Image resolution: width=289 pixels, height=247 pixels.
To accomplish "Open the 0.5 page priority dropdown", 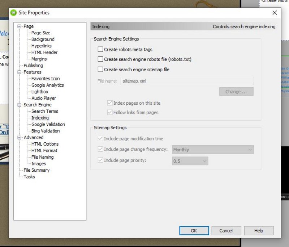I will click(x=190, y=161).
